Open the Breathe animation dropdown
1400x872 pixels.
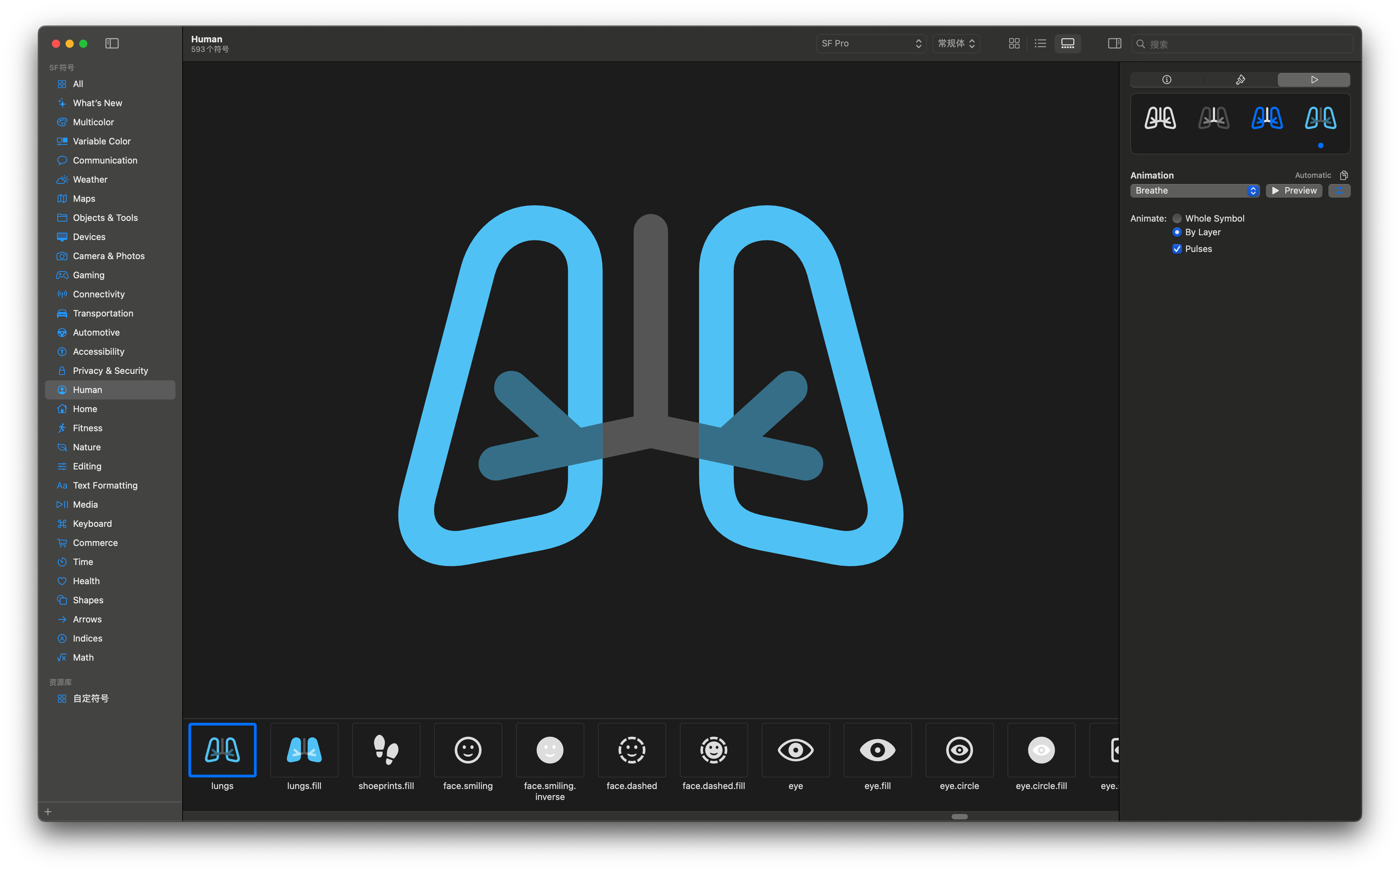pyautogui.click(x=1194, y=190)
